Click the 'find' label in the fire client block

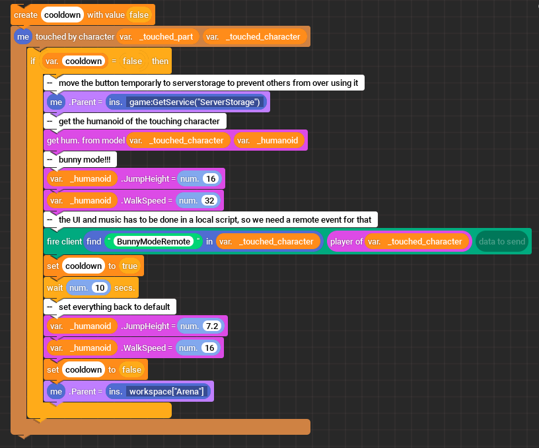94,241
